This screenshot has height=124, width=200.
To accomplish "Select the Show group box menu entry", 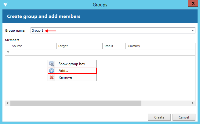I will coord(72,64).
